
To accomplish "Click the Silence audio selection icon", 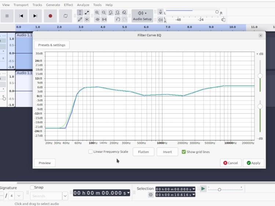I will 104,19.
